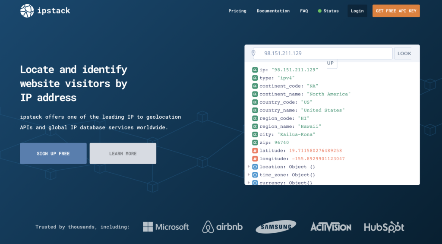This screenshot has height=244, width=442.
Task: Click object braces icon beside location
Action: pos(255,167)
